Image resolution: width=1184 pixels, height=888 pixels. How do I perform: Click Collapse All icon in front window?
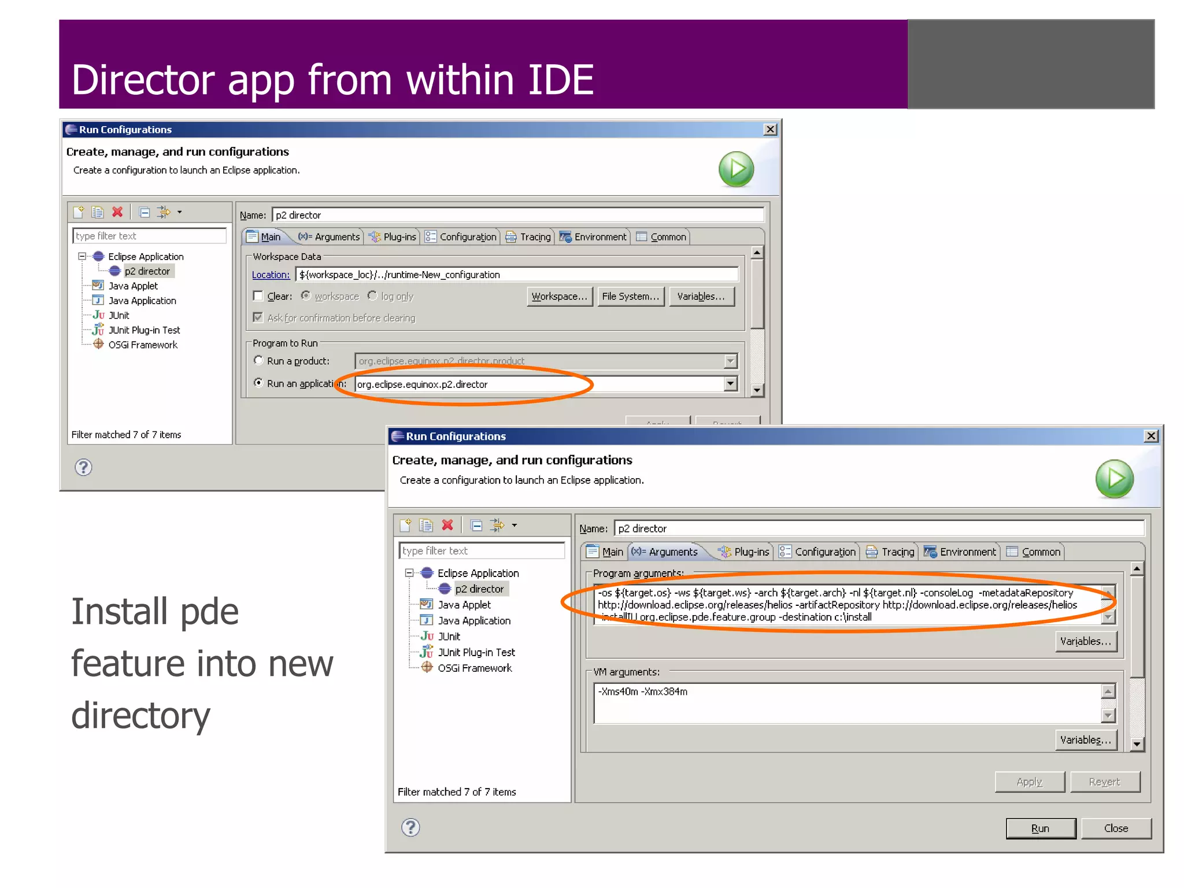[x=476, y=525]
